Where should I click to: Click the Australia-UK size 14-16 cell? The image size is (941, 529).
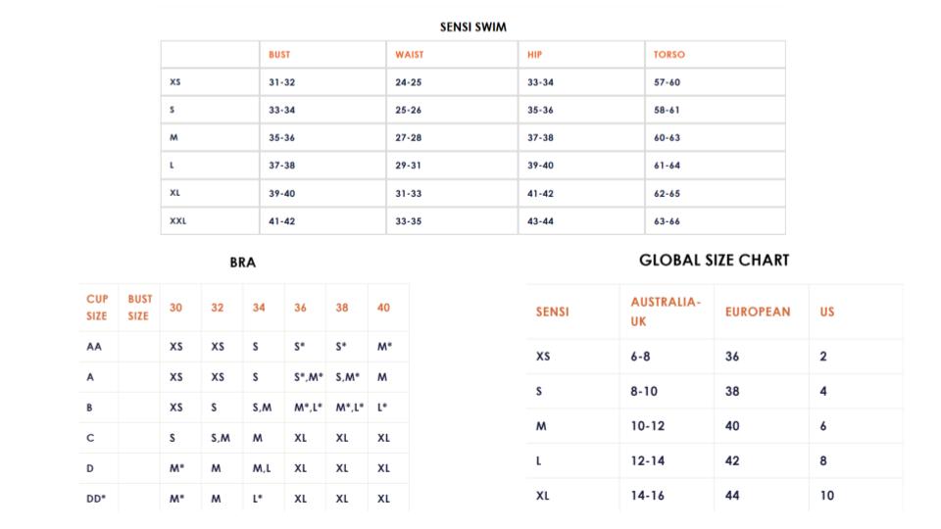click(647, 496)
